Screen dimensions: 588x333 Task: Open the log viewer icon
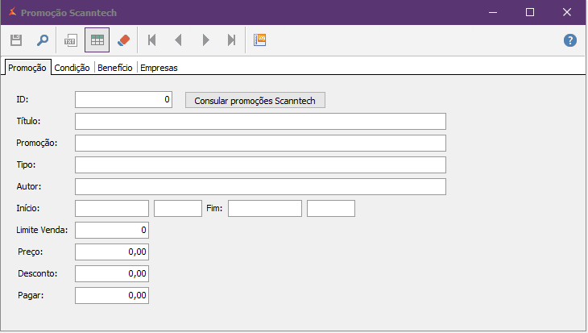(x=260, y=40)
